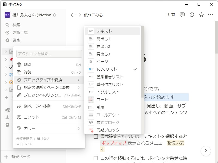Click 新規ページ at the sidebar bottom

click(x=21, y=156)
